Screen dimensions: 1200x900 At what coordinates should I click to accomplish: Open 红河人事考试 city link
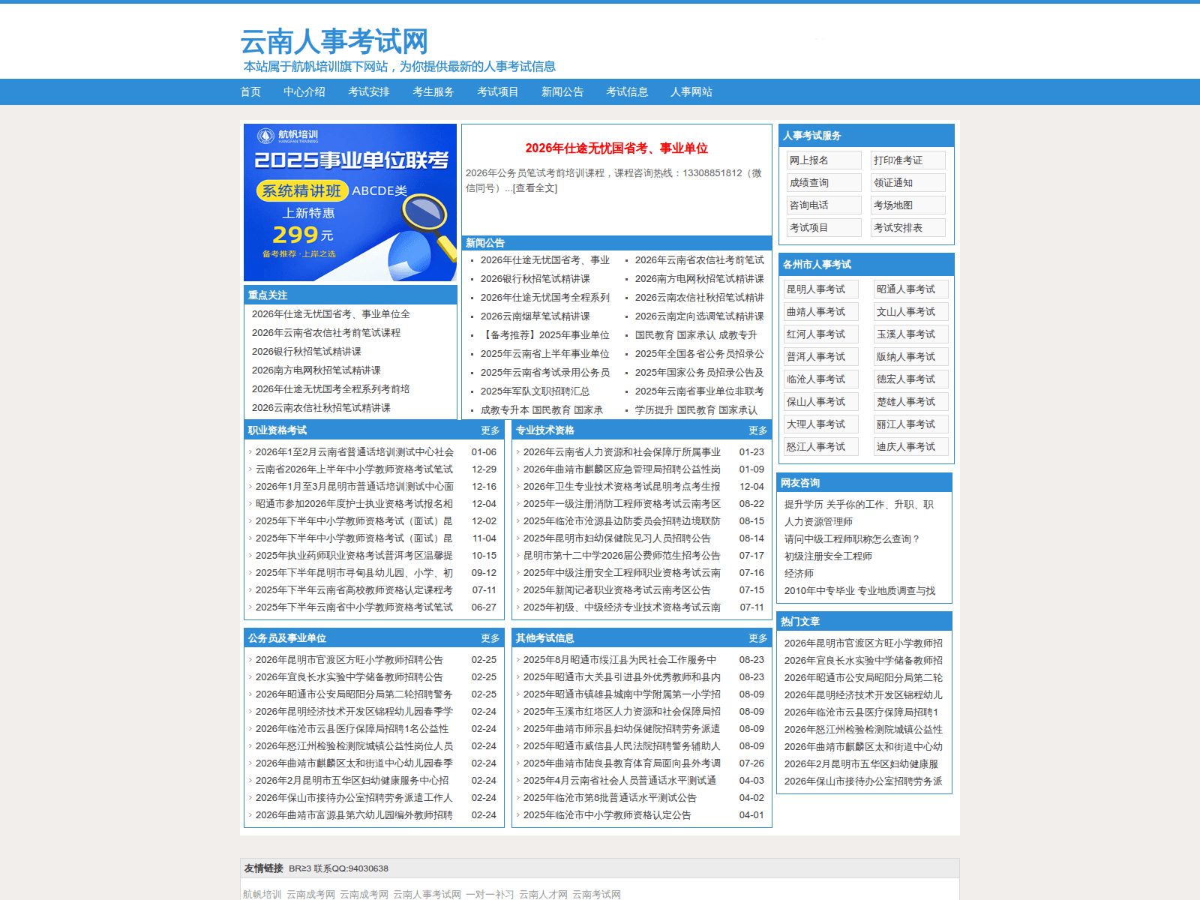click(x=820, y=334)
